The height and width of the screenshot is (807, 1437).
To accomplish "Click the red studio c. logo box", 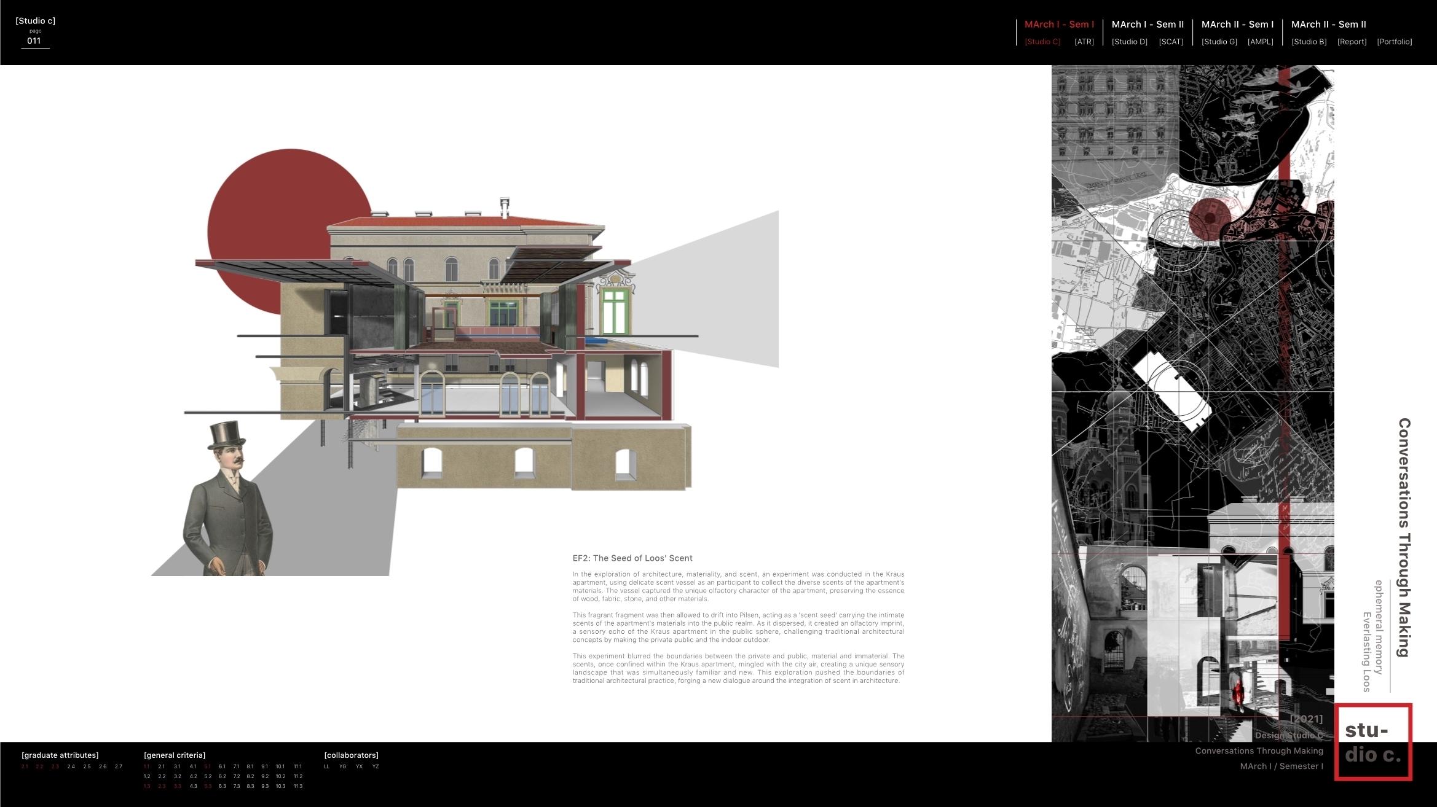I will [1373, 743].
